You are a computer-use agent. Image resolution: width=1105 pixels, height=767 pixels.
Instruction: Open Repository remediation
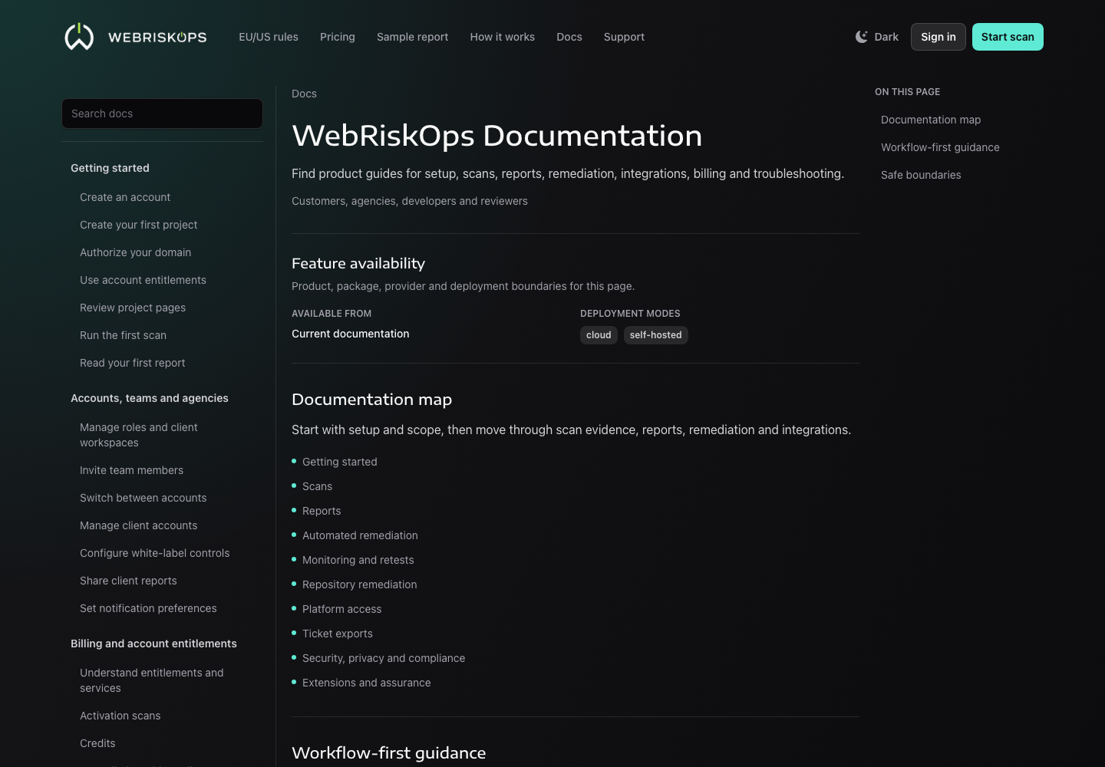(x=360, y=584)
